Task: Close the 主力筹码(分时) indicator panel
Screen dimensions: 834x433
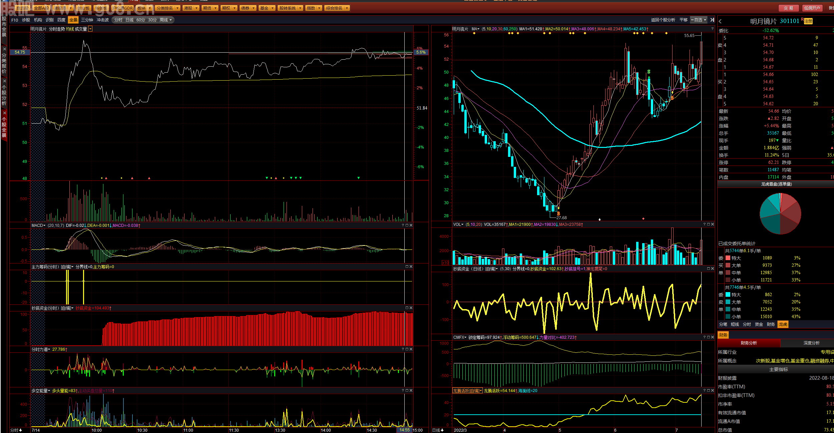Action: tap(411, 267)
